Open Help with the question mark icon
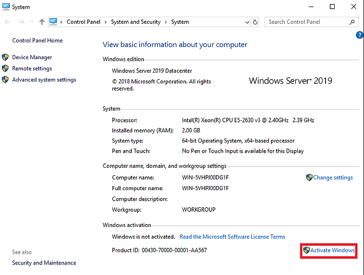 359,35
